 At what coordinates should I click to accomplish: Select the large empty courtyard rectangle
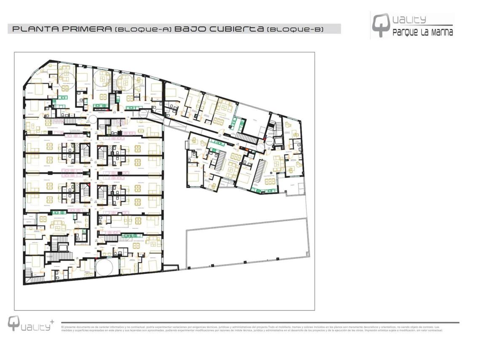point(247,244)
